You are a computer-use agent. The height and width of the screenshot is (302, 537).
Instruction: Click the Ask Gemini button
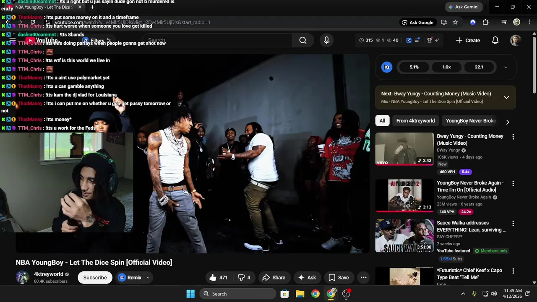463,7
